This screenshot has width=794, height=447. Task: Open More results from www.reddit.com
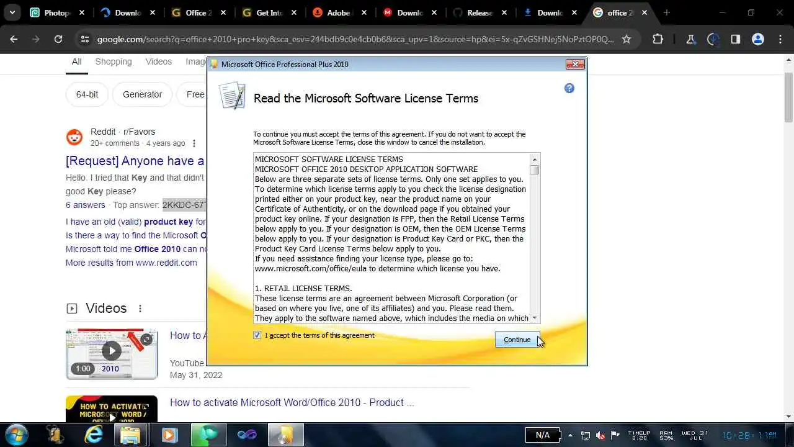pyautogui.click(x=132, y=263)
